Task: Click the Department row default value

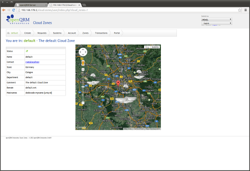Action: 29,77
